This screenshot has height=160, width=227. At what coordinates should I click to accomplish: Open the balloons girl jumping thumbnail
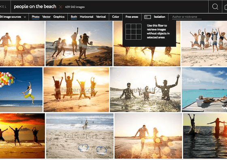coord(21,90)
